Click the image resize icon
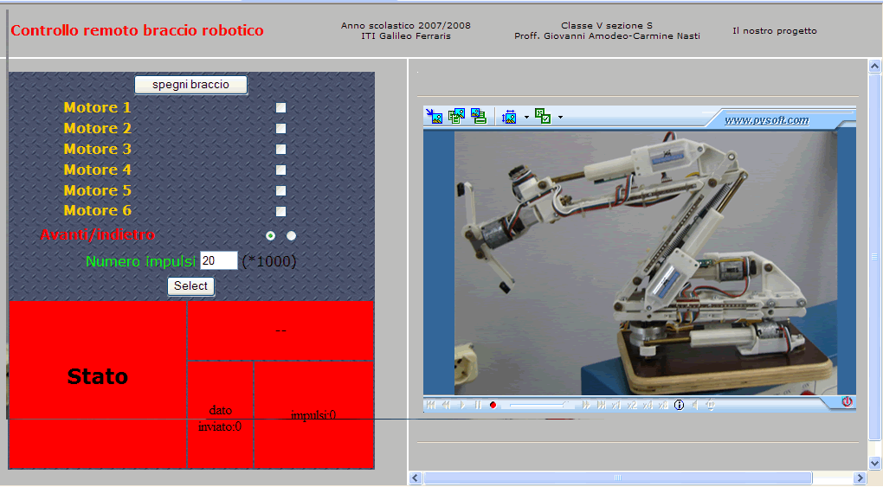The image size is (883, 487). coord(509,117)
